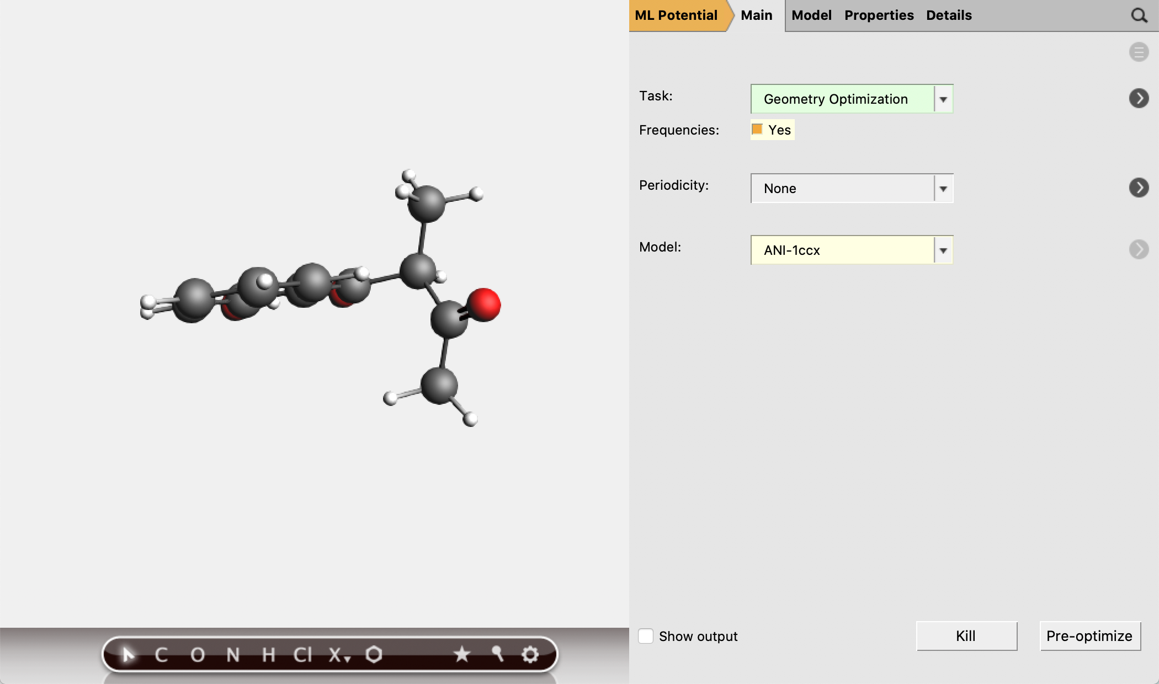The image size is (1159, 684).
Task: Open the gear settings in builder toolbar
Action: click(x=530, y=655)
